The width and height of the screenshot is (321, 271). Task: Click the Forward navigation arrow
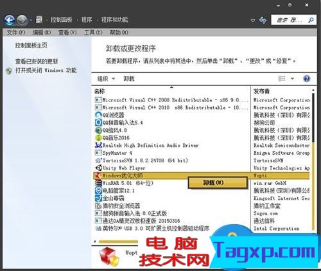click(x=22, y=21)
